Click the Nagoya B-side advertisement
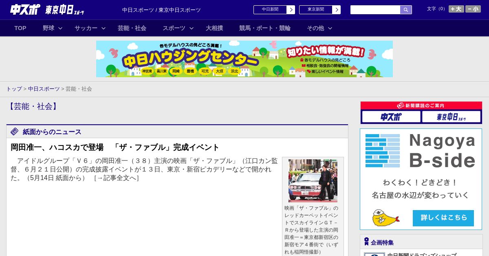This screenshot has height=256, width=489. pyautogui.click(x=421, y=179)
